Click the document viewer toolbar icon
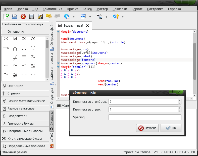The height and width of the screenshot is (156, 198). click(x=83, y=17)
